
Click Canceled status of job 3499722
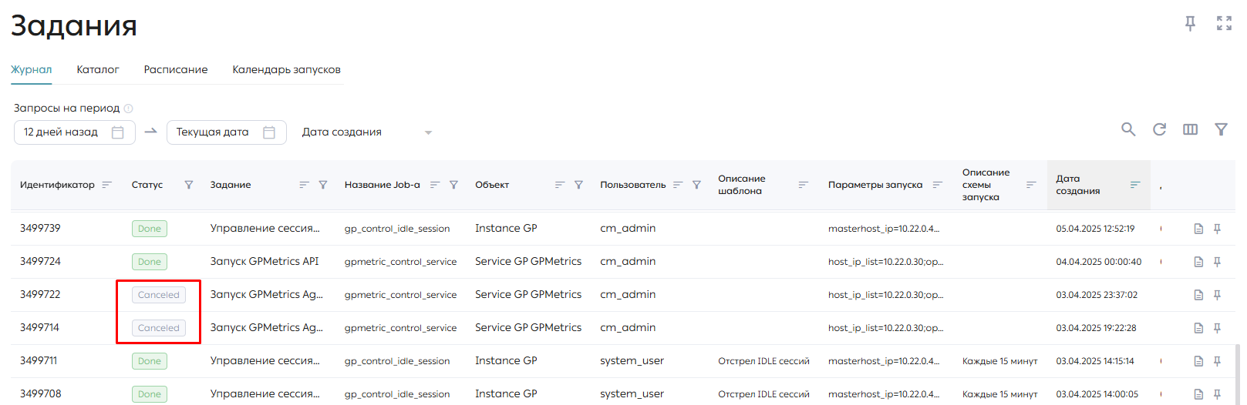[x=158, y=295]
